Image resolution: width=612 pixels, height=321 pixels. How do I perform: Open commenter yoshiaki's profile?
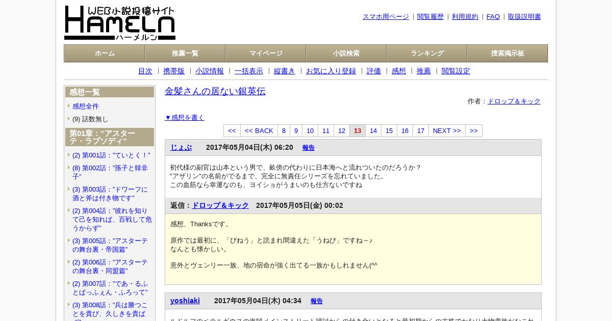coord(185,301)
